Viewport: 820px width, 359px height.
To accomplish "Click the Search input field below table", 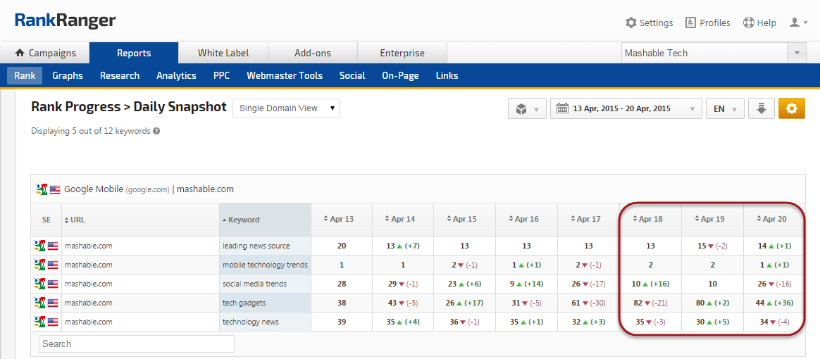I will 137,344.
